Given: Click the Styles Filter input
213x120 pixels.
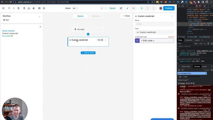Looking at the screenshot, I should point(185,44).
